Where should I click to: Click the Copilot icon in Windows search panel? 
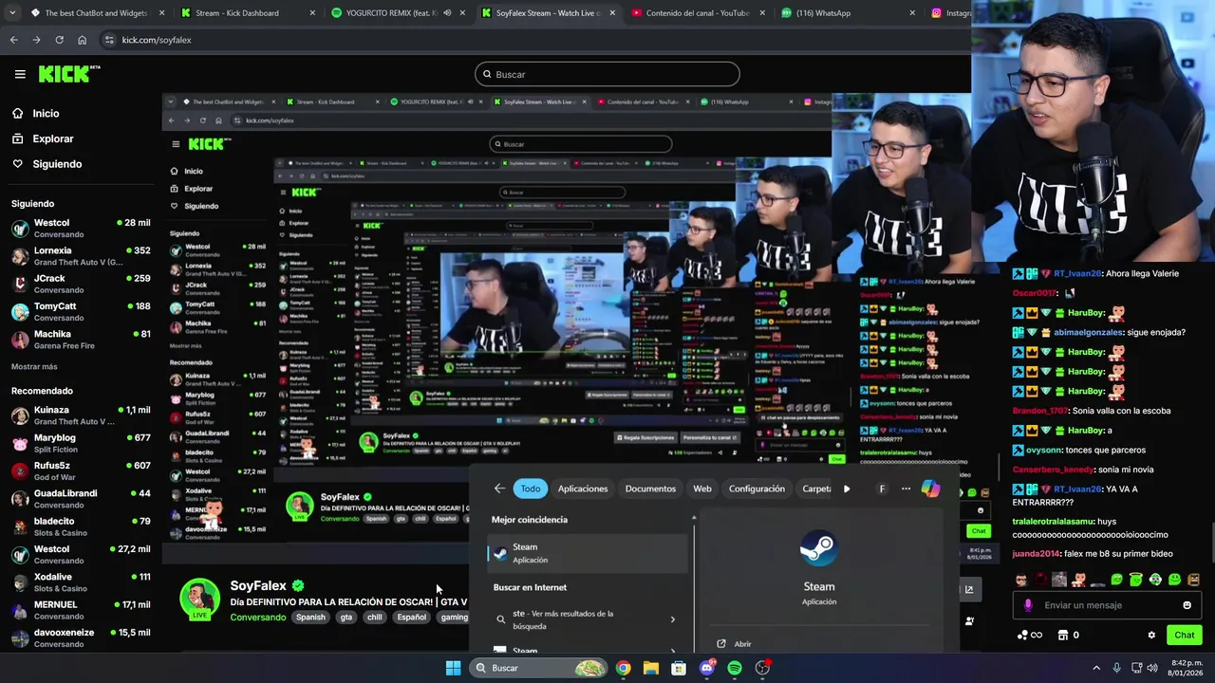930,489
